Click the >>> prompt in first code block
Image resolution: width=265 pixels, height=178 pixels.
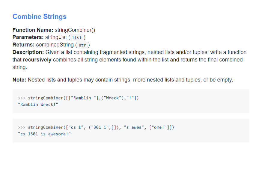pyautogui.click(x=22, y=98)
